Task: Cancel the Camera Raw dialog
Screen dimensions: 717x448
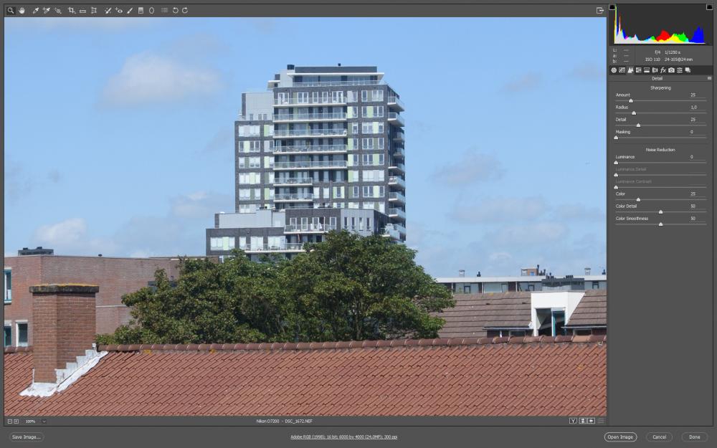Action: 660,437
